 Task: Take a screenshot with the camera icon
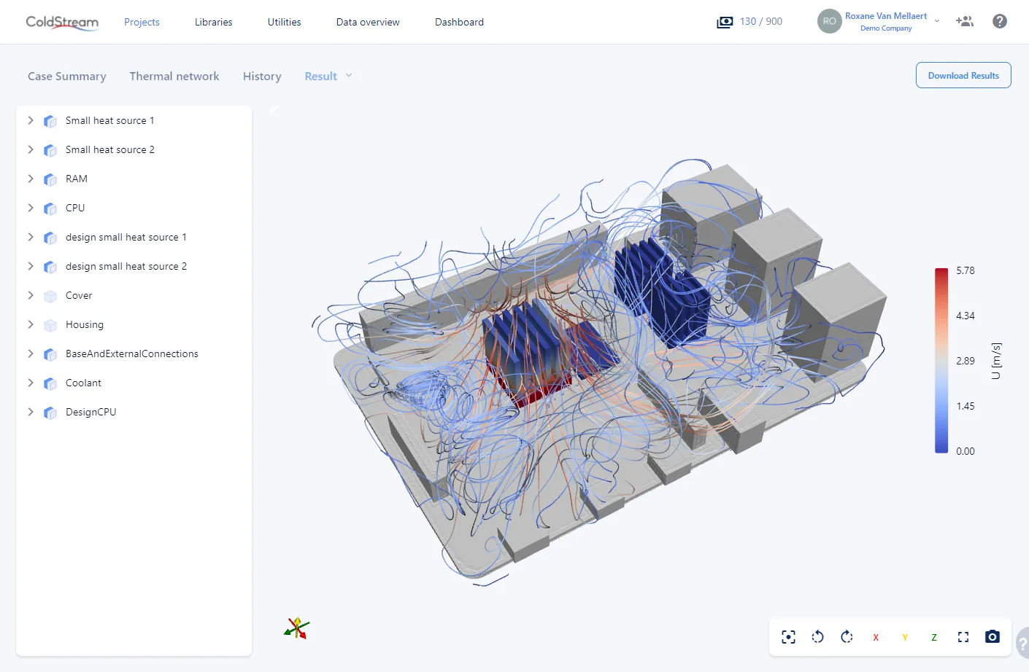point(992,636)
